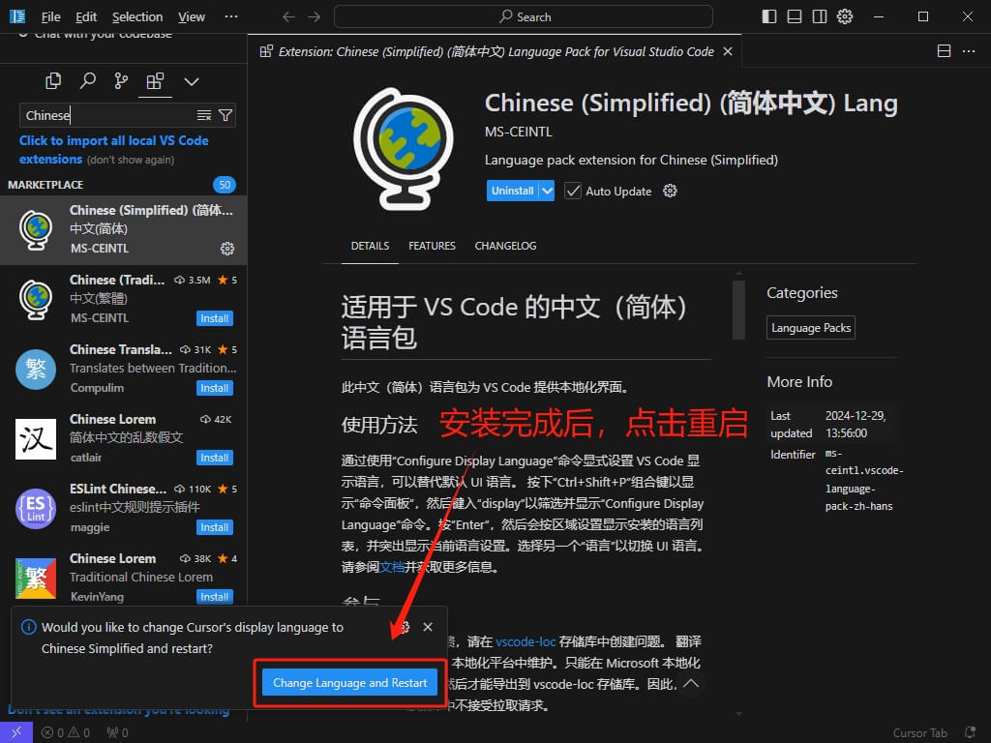Open the Uninstall dropdown arrow
991x743 pixels.
(548, 191)
